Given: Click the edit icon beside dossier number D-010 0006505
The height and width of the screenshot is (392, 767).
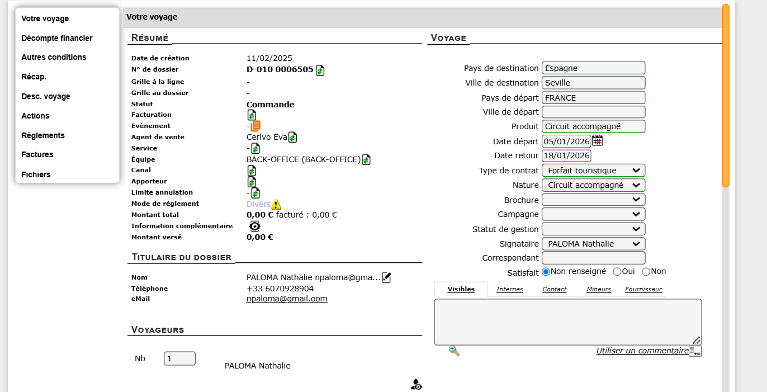Looking at the screenshot, I should coord(320,70).
